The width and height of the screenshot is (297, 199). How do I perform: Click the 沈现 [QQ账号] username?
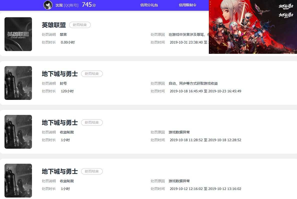tap(67, 5)
